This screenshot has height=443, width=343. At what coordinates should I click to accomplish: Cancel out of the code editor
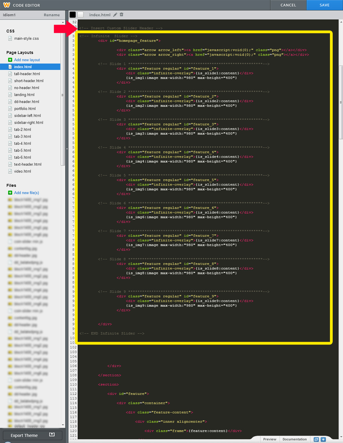(288, 5)
